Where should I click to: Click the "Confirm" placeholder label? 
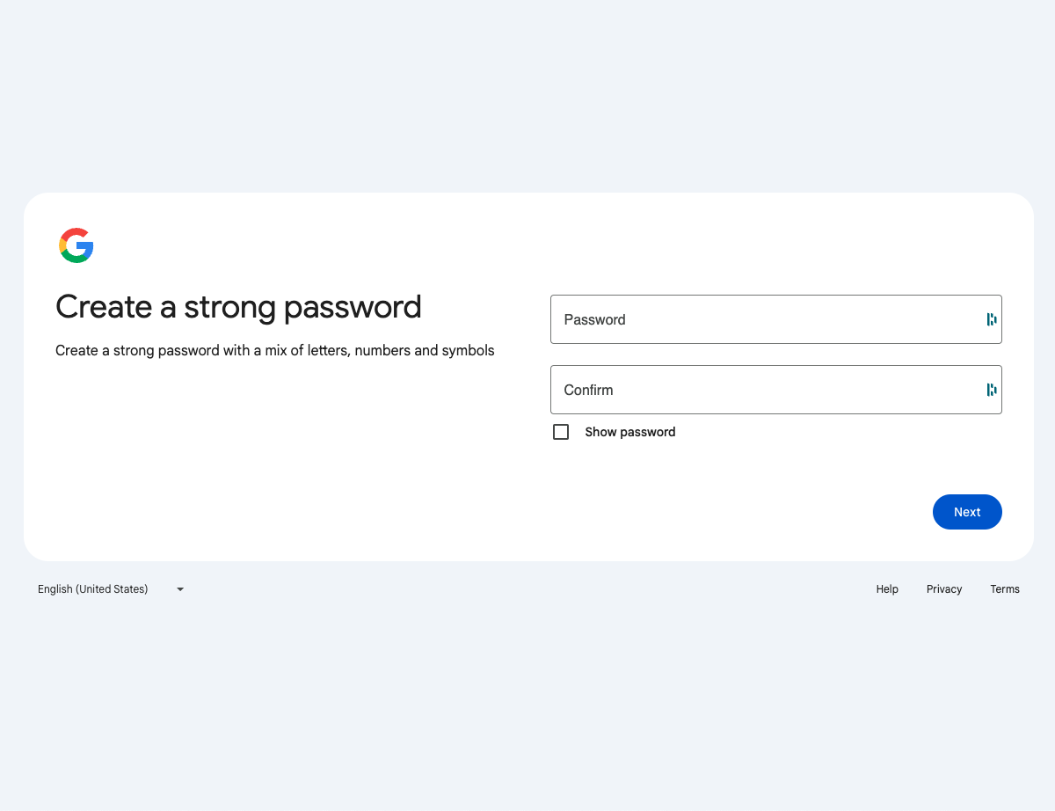click(588, 390)
